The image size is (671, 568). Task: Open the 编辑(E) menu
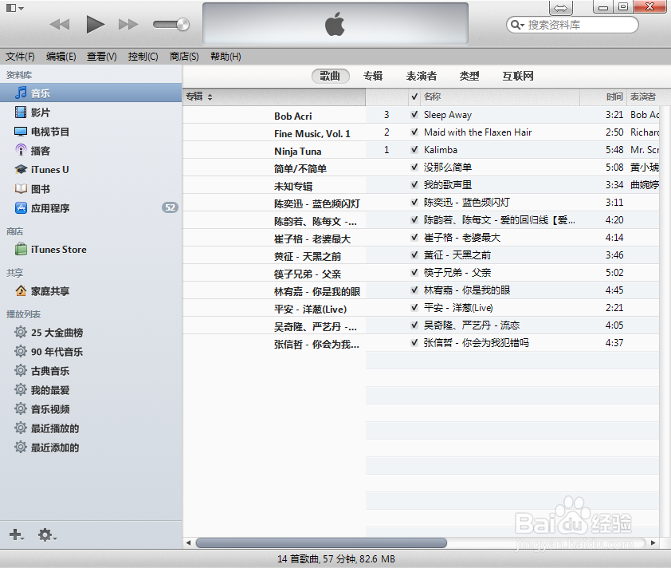(61, 57)
